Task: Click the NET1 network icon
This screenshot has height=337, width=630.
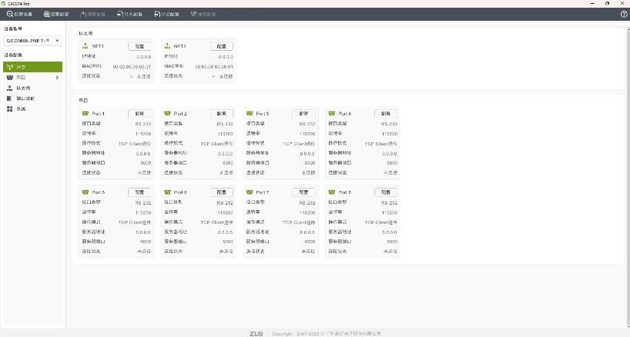Action: tap(85, 46)
